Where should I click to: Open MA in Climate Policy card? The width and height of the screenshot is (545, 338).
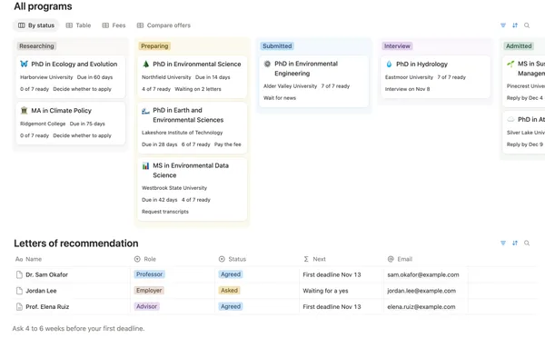point(71,123)
